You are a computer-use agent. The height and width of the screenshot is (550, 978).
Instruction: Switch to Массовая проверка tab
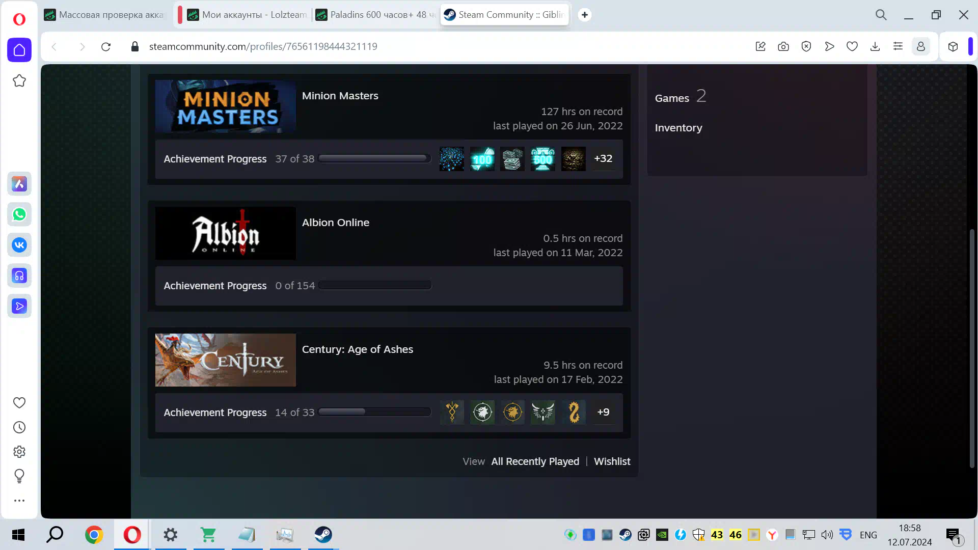[106, 15]
